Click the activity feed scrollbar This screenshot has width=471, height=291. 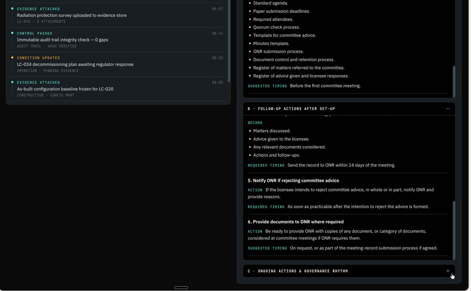click(x=229, y=41)
